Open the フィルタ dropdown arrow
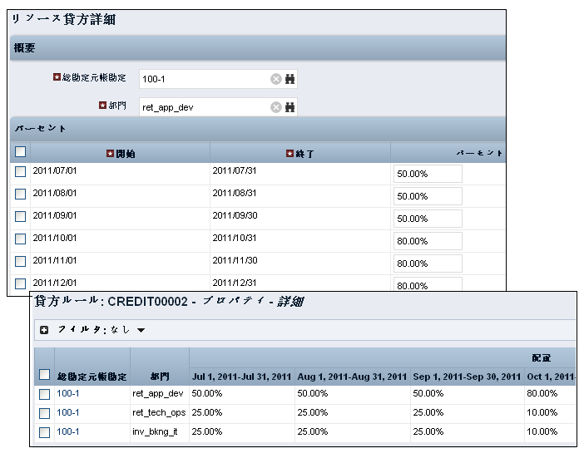The width and height of the screenshot is (584, 458). click(x=141, y=330)
